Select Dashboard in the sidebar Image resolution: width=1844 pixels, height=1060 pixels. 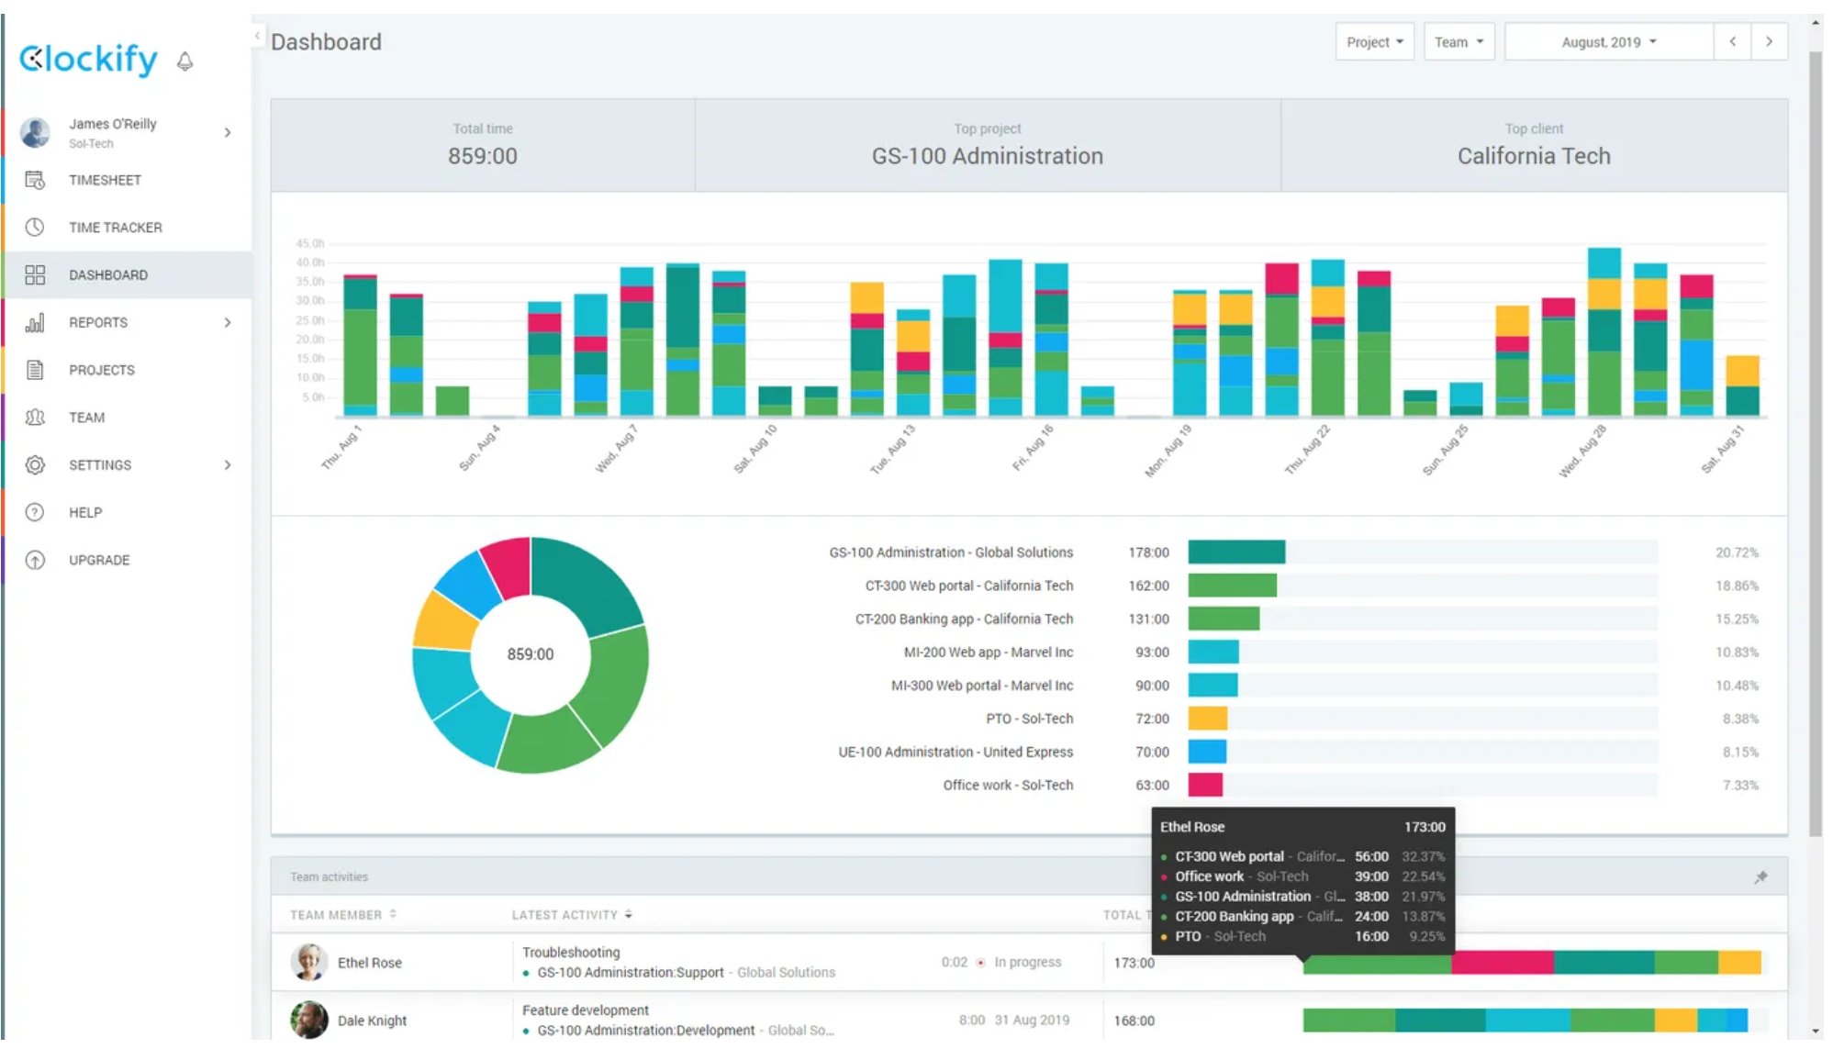[x=127, y=275]
